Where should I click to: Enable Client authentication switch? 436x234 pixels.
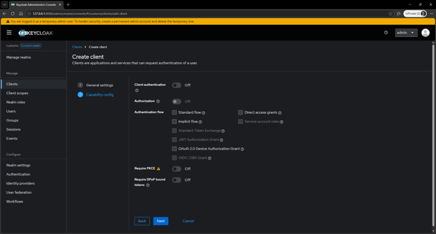pyautogui.click(x=176, y=85)
